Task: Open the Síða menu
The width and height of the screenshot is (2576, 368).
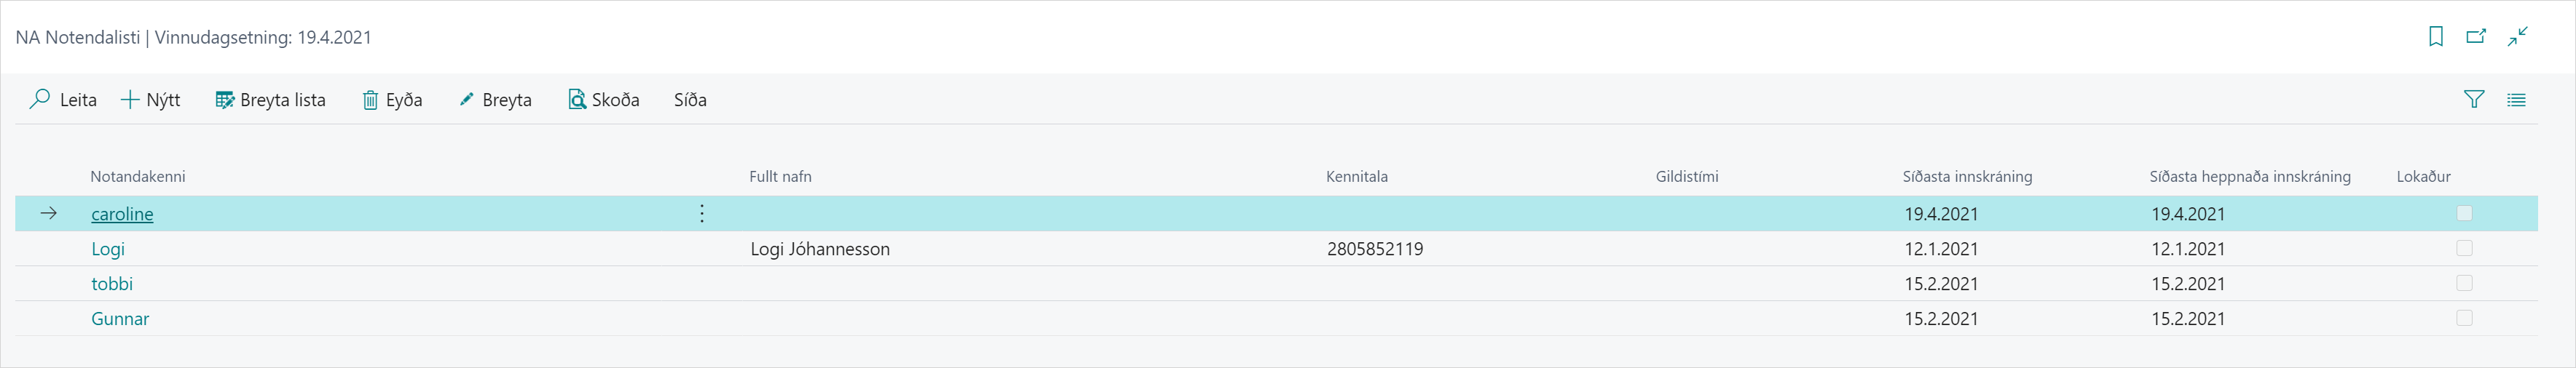Action: (690, 100)
